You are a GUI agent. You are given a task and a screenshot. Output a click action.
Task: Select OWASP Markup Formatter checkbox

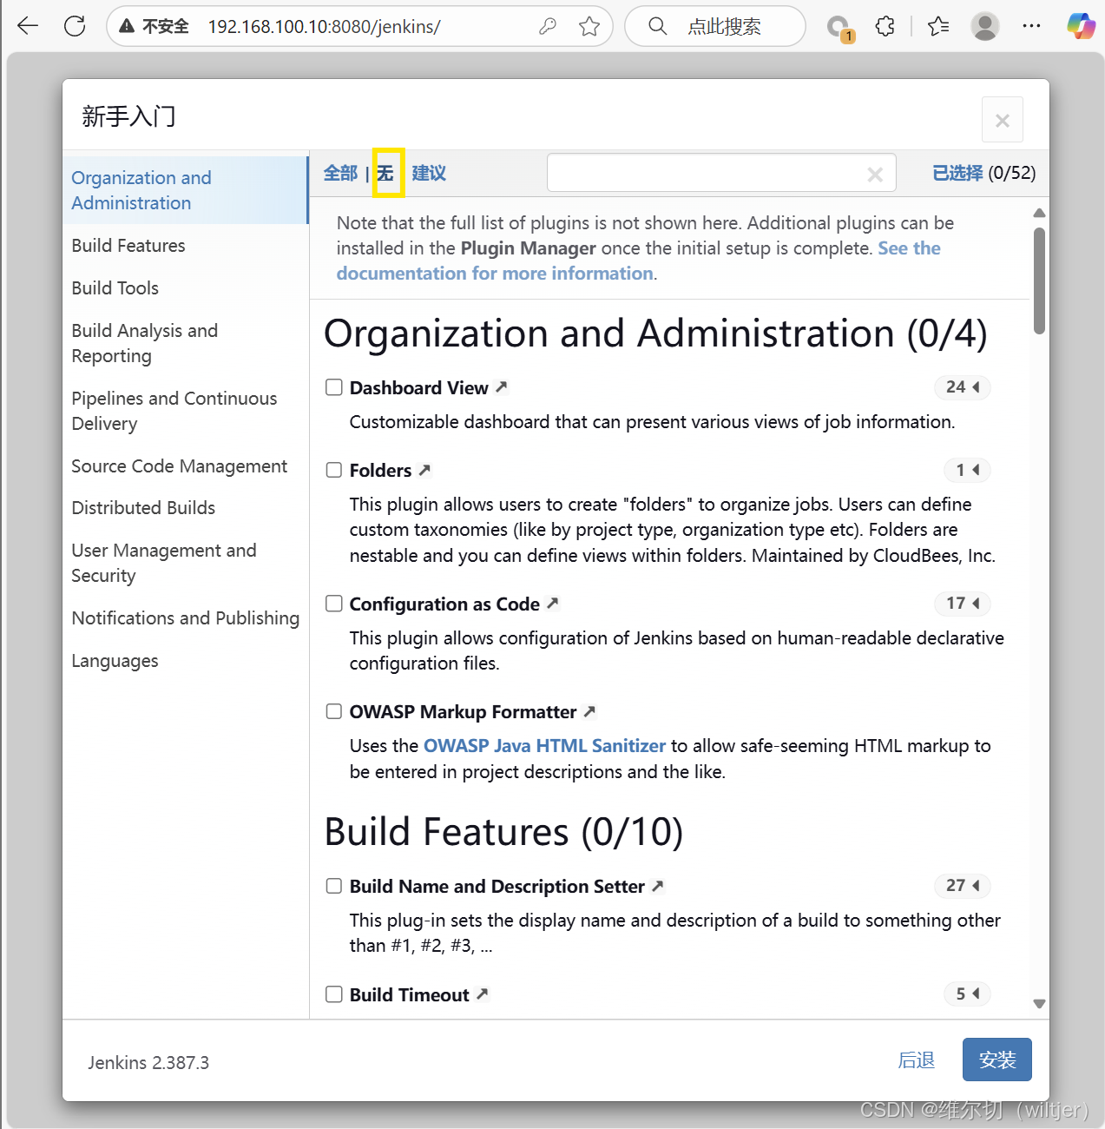(x=334, y=711)
